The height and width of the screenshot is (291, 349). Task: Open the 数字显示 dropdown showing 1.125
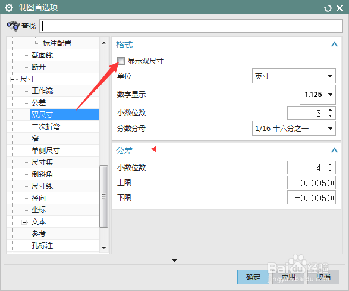point(317,95)
